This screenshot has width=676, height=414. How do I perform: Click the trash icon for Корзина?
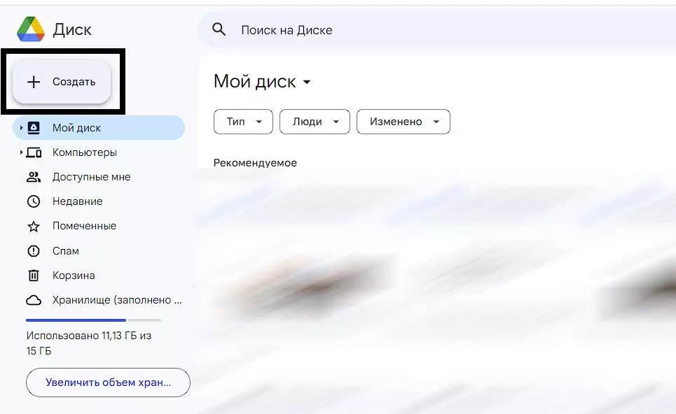[34, 275]
